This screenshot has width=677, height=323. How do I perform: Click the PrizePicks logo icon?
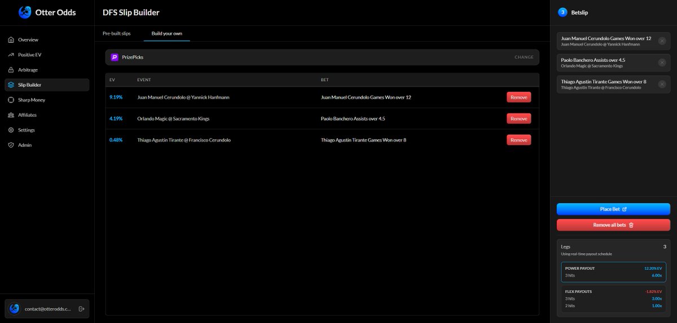[115, 57]
